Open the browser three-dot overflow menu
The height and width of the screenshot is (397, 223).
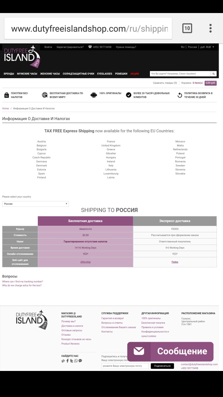(x=210, y=29)
